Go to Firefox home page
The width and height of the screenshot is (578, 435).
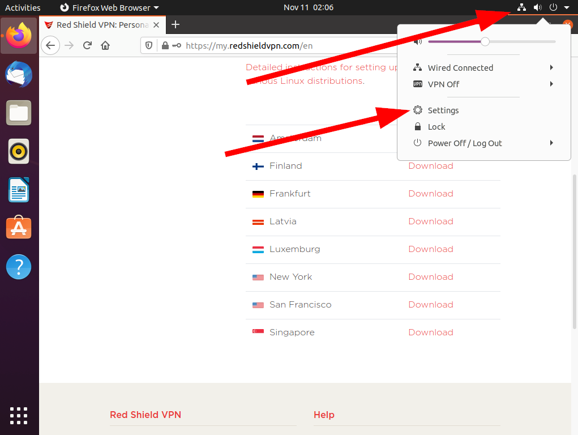[x=105, y=46]
